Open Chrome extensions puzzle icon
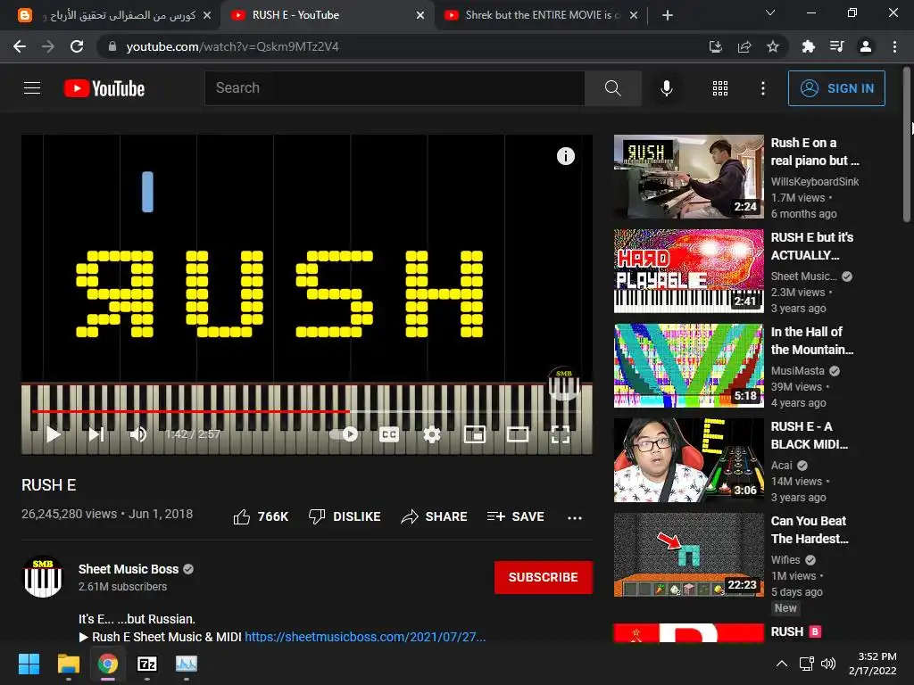The width and height of the screenshot is (914, 685). pyautogui.click(x=808, y=46)
